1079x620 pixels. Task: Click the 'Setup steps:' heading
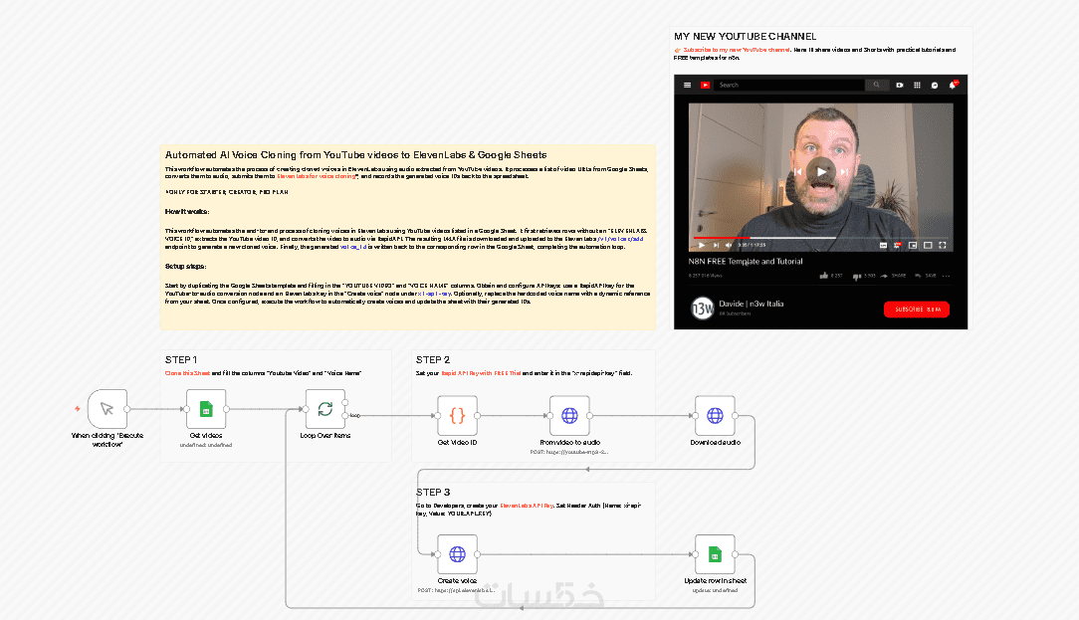click(x=186, y=267)
